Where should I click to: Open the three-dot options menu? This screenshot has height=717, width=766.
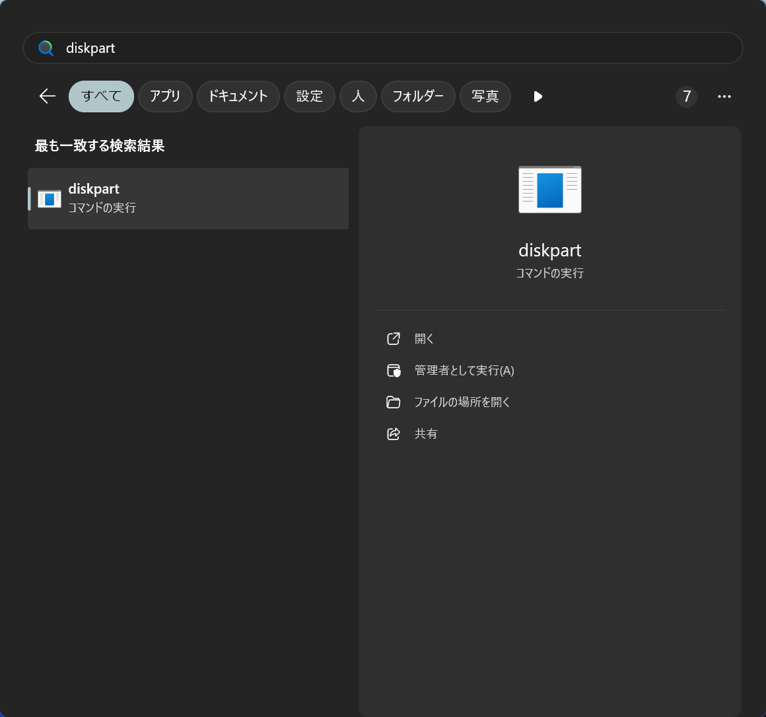click(724, 96)
